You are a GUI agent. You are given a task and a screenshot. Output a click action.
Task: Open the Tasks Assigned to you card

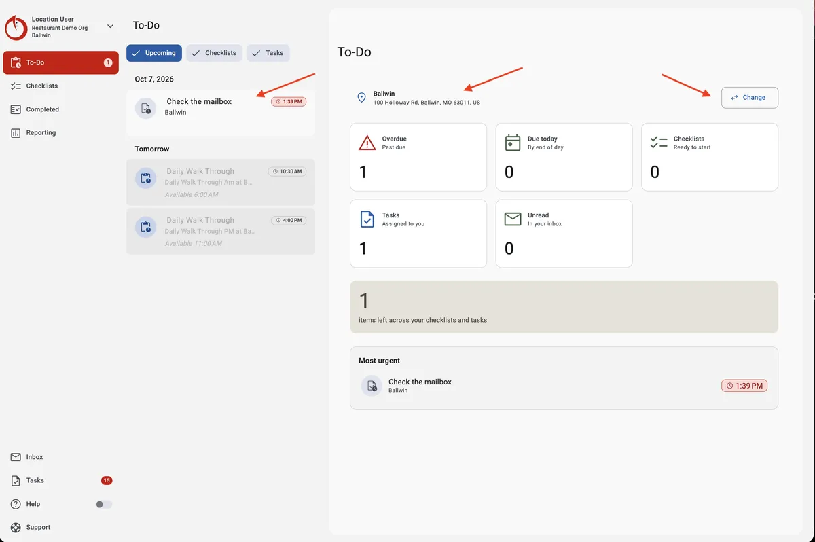pos(418,234)
